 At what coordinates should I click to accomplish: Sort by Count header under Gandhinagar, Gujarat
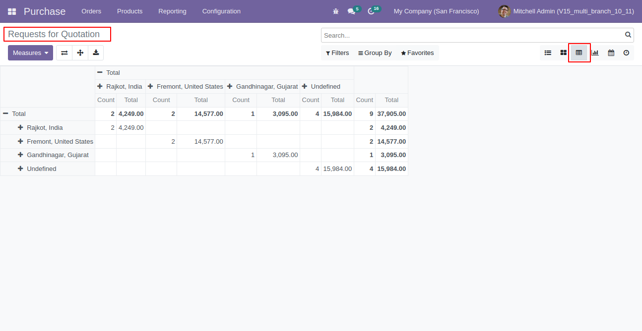[x=241, y=100]
